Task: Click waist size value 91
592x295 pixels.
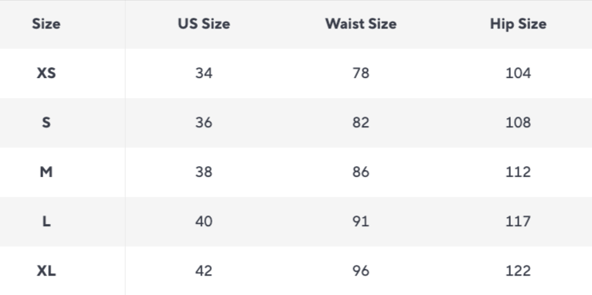Action: click(x=361, y=222)
